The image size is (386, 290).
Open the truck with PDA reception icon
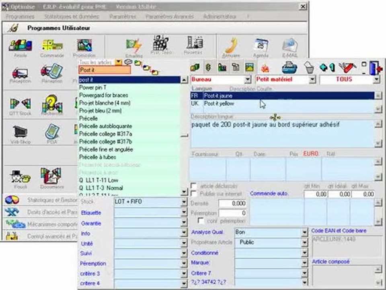52,71
